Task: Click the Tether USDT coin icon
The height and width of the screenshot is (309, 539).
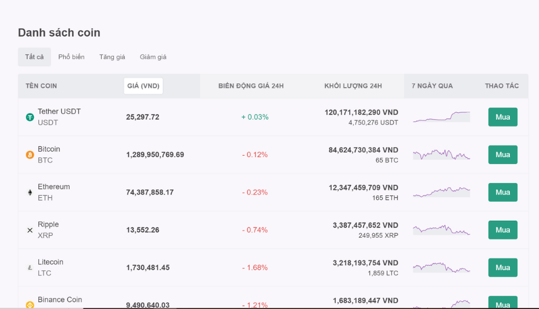Action: (30, 117)
